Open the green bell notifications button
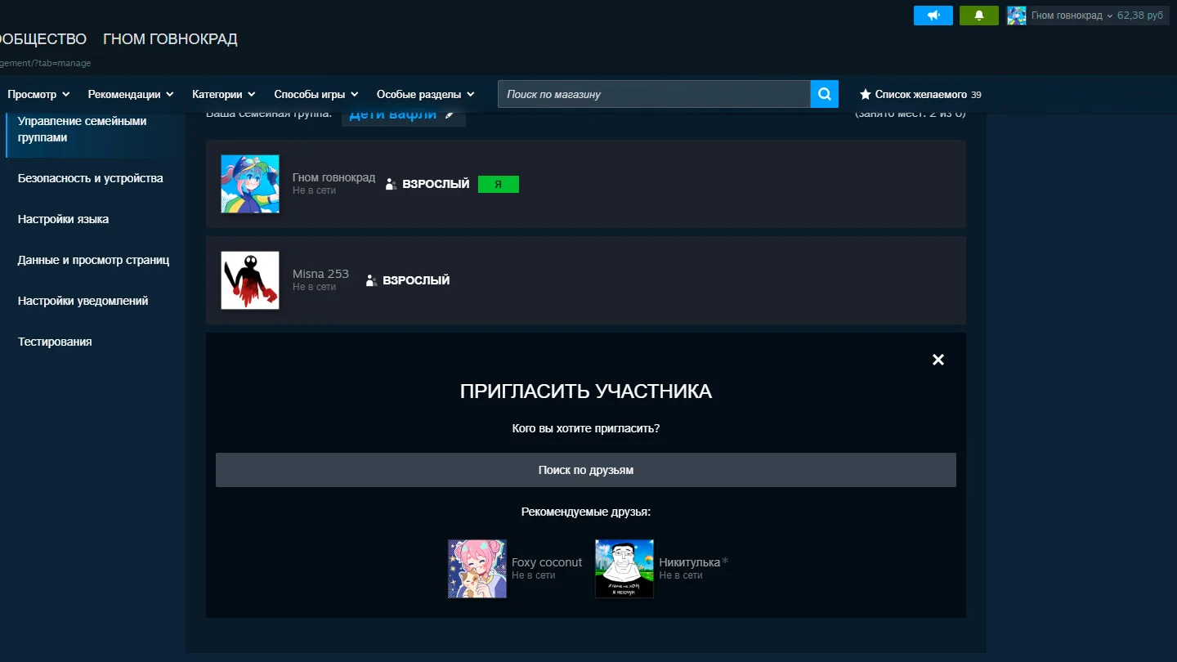Viewport: 1177px width, 662px height. click(x=978, y=16)
